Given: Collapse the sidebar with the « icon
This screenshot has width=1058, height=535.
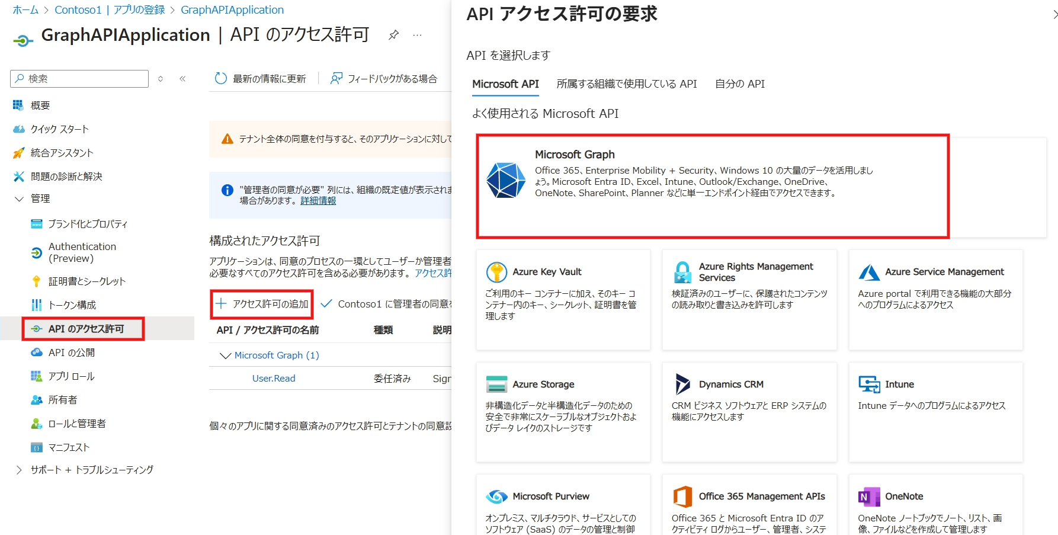Looking at the screenshot, I should point(182,78).
